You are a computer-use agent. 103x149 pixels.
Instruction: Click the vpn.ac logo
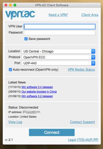coord(20,15)
